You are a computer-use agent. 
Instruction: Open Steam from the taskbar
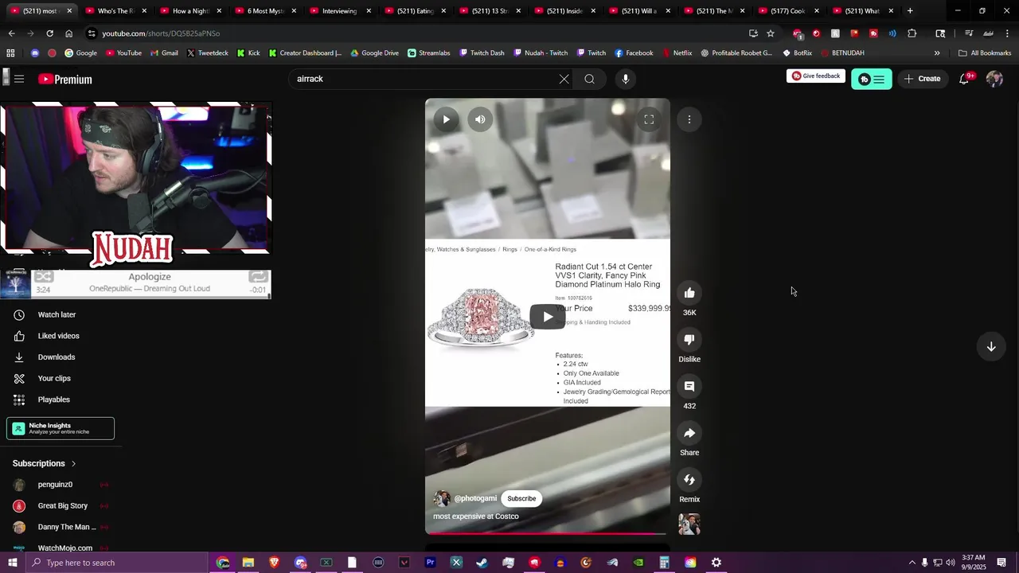coord(482,563)
